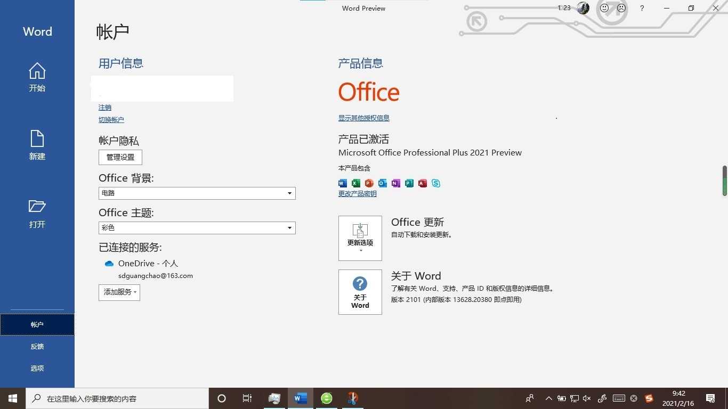
Task: Open Task View on the taskbar
Action: point(247,398)
